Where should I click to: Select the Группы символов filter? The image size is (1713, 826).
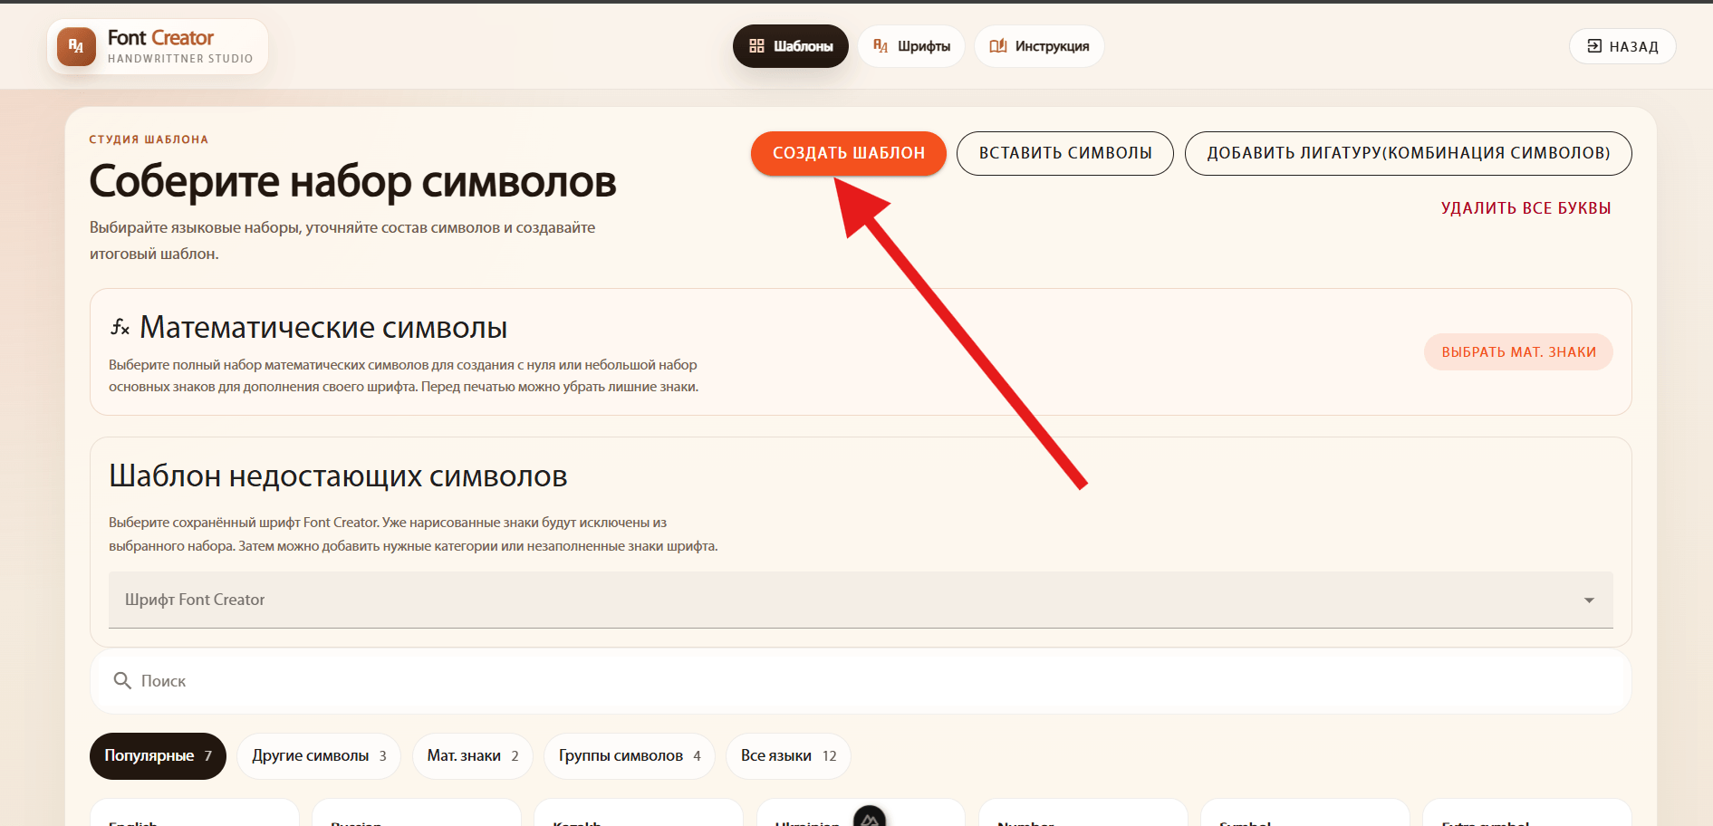630,756
